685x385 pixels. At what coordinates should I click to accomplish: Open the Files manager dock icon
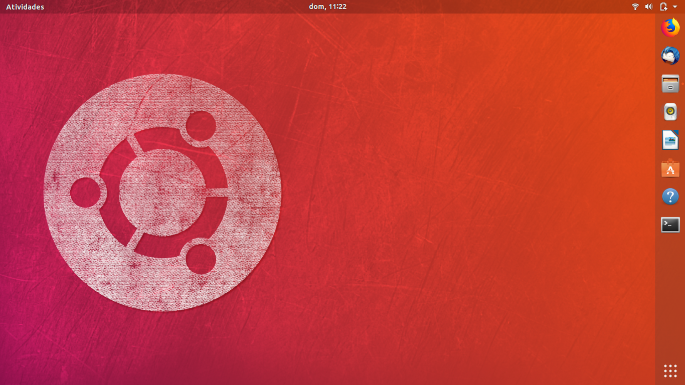coord(670,84)
